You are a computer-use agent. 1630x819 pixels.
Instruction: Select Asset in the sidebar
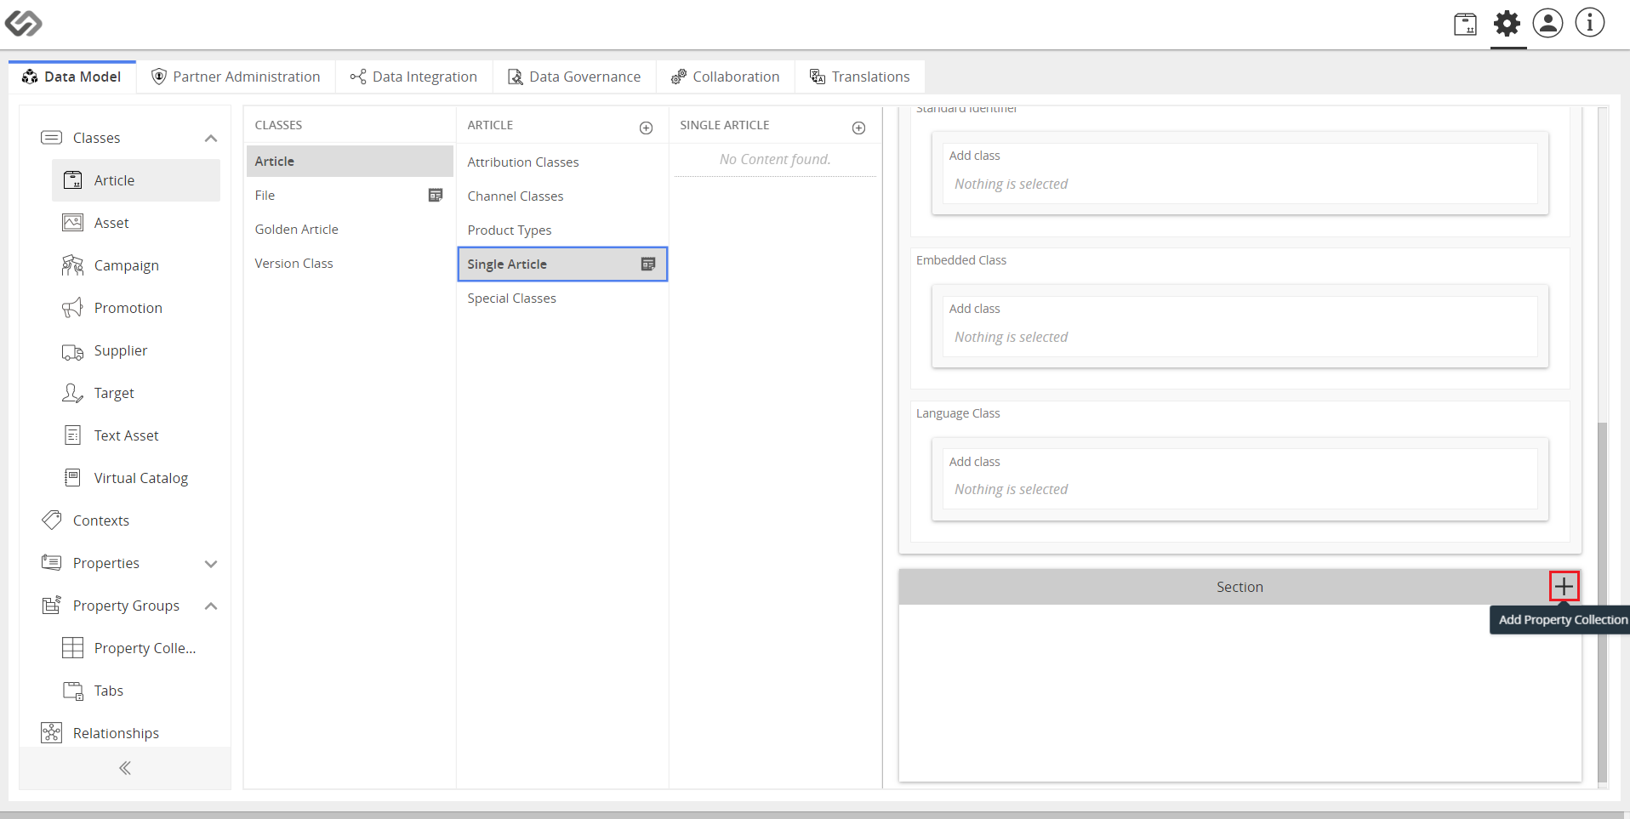(x=136, y=223)
